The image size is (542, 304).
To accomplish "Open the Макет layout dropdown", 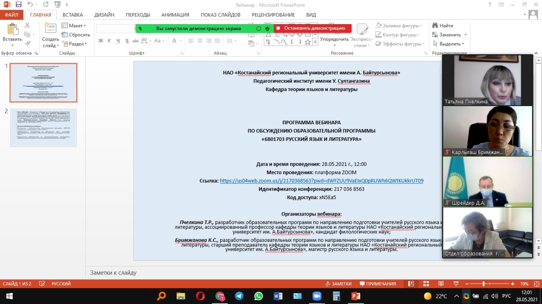I will pyautogui.click(x=74, y=26).
